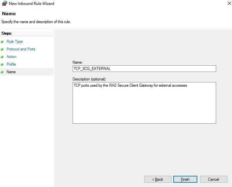Click the green bullet beside Profile
Screen dimensions: 232x187
[3, 65]
